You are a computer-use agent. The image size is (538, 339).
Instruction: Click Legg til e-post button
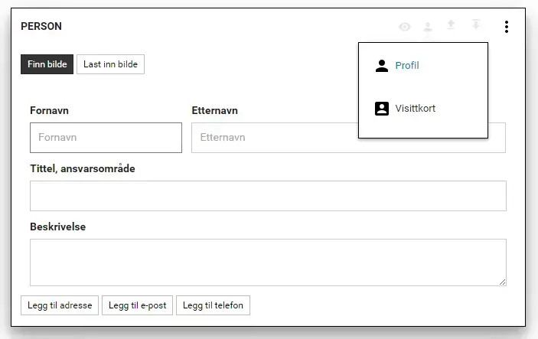coord(137,305)
